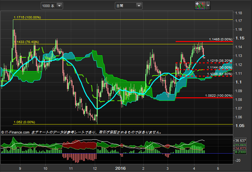Click month 12 on the time axis
Screen dimensions: 252x172
[95, 168]
